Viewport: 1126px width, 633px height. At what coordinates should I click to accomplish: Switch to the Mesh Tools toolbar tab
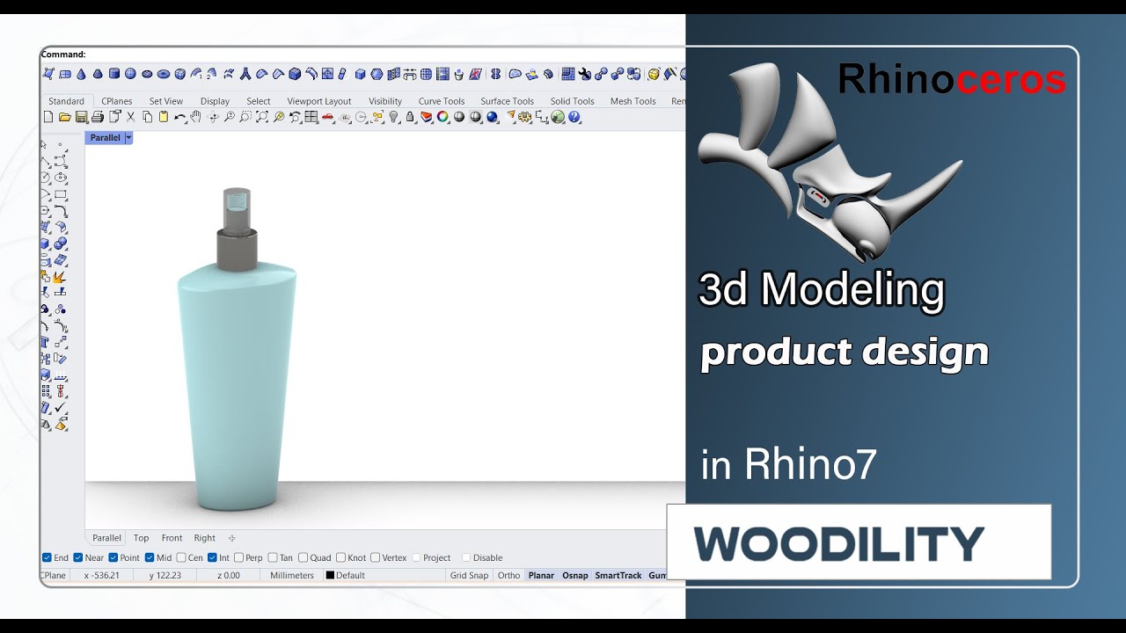[x=633, y=101]
